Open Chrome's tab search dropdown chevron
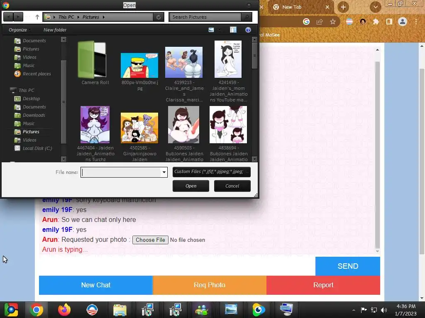Screen dimensions: 425x318 coord(375,7)
